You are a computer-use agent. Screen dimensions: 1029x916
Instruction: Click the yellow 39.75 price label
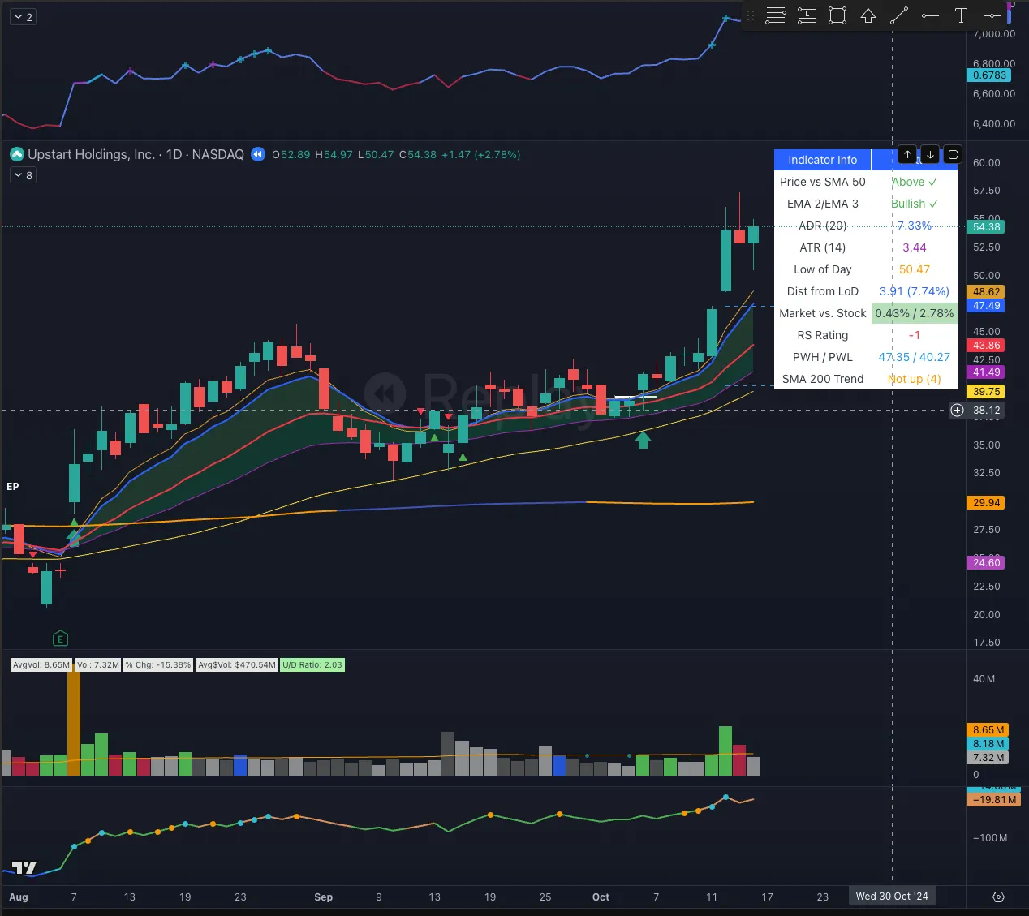coord(987,392)
